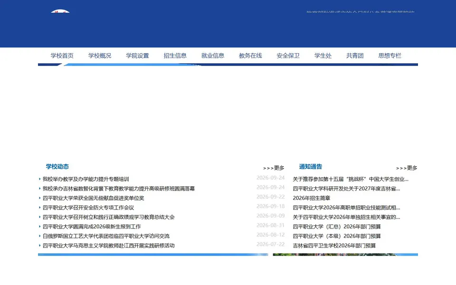Open news about 白俄罗斯国立工艺大学代表团 visit

click(x=106, y=236)
